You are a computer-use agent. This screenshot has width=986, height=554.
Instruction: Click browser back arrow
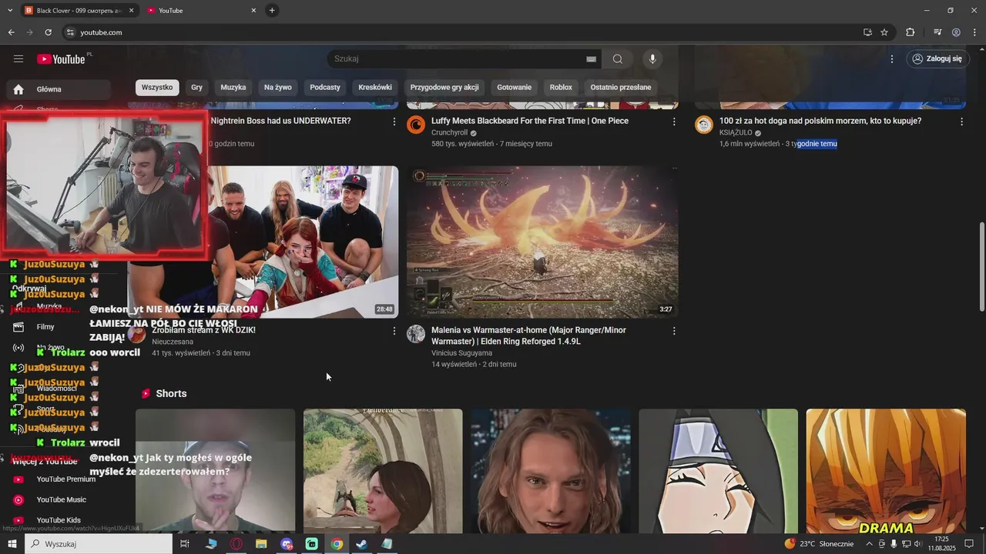12,32
